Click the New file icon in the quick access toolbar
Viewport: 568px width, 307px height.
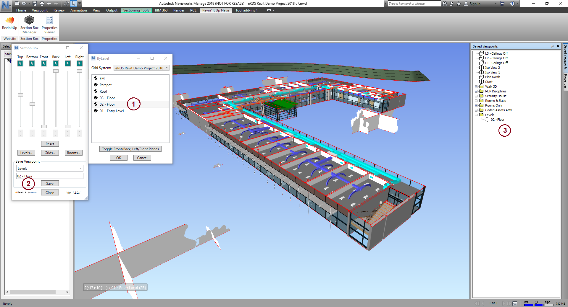(17, 4)
